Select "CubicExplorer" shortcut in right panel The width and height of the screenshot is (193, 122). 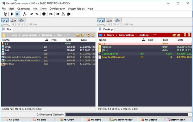145,54
